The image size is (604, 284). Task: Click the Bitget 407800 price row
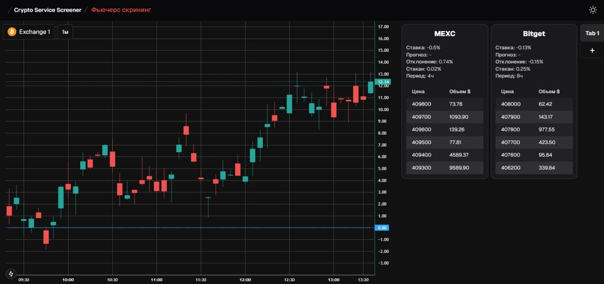[534, 130]
